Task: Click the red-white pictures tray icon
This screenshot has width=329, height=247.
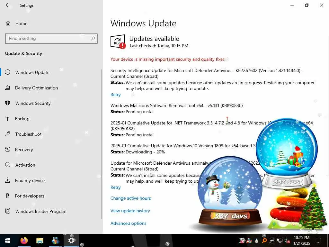Action: pos(249,241)
